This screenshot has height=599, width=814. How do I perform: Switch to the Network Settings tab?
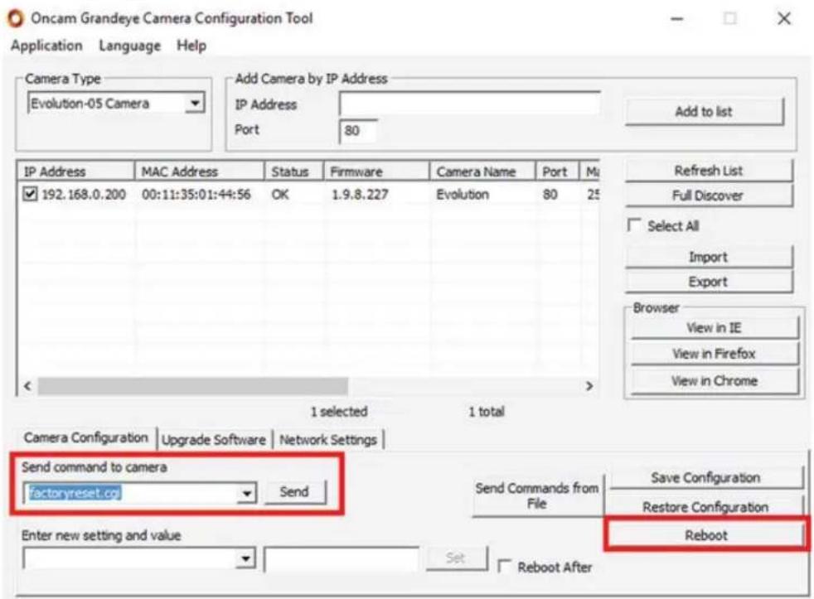click(x=328, y=440)
